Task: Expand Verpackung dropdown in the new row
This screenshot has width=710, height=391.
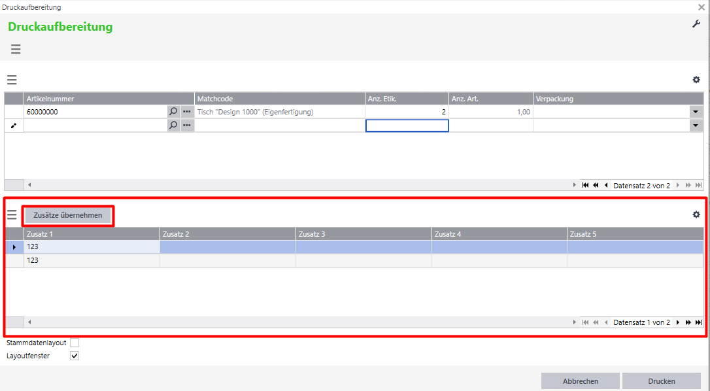Action: 696,125
